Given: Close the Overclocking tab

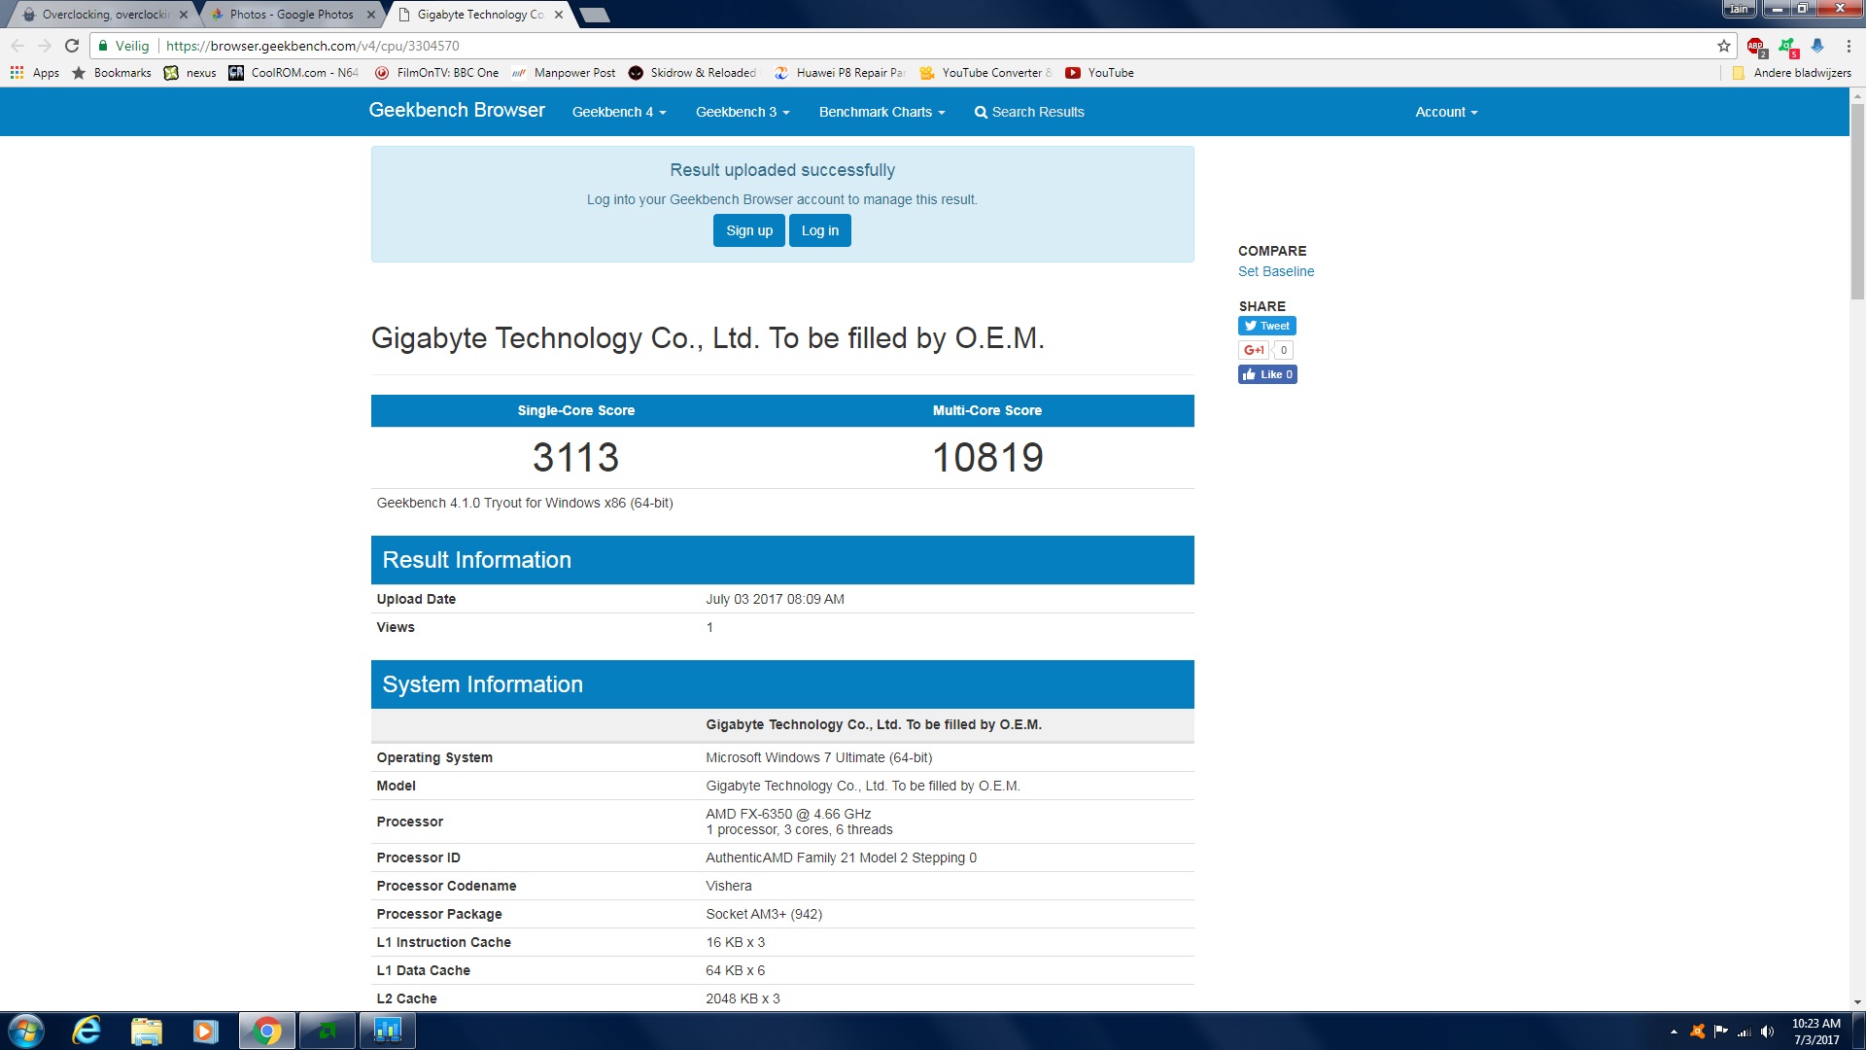Looking at the screenshot, I should (x=184, y=15).
